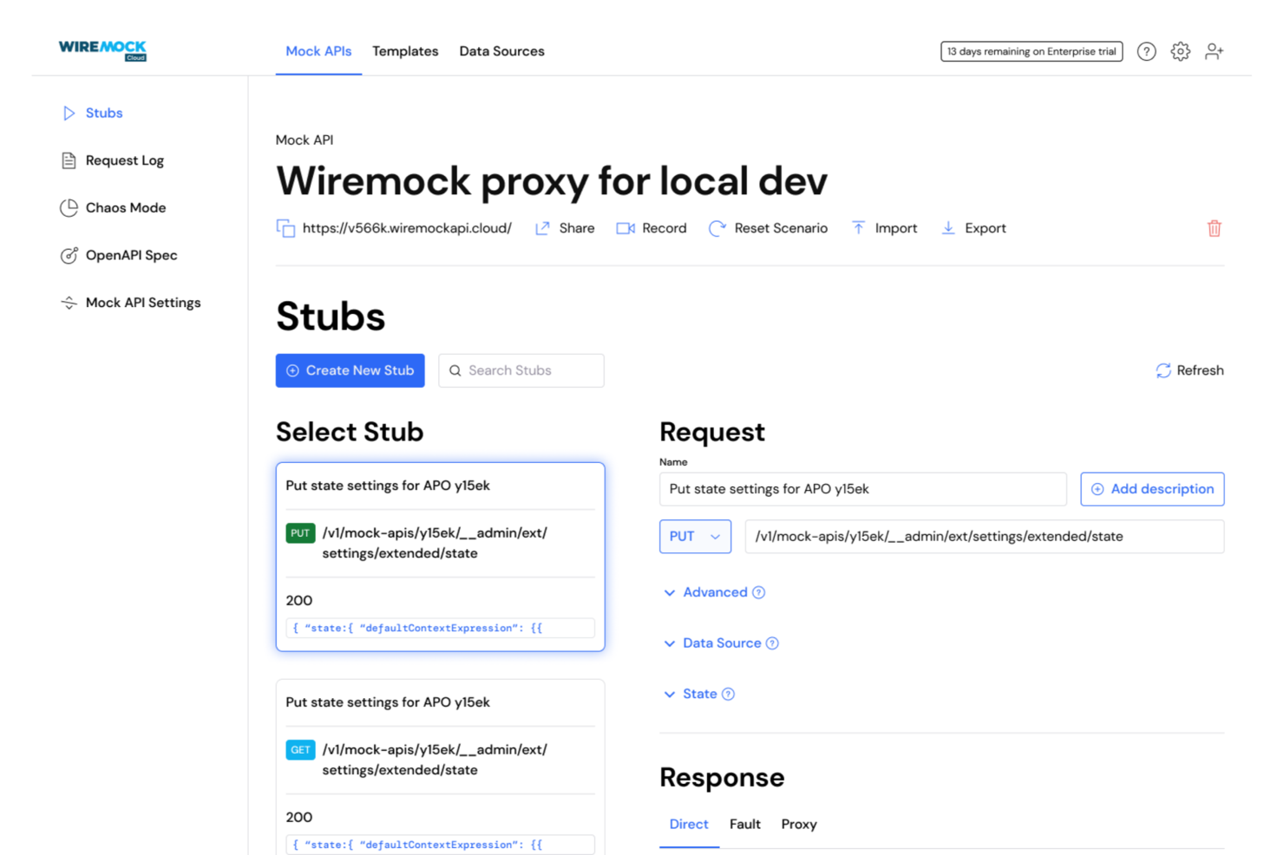
Task: Open Chaos Mode from the sidebar
Action: 126,207
